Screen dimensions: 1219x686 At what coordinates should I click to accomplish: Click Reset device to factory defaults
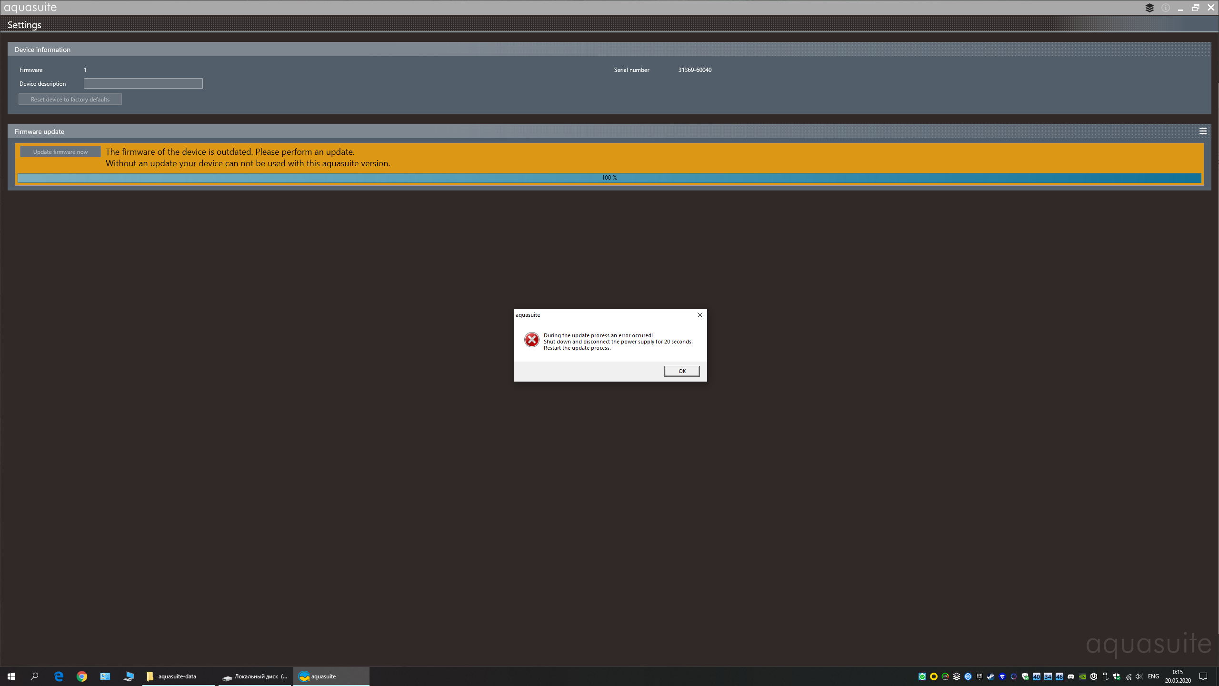[x=70, y=99]
